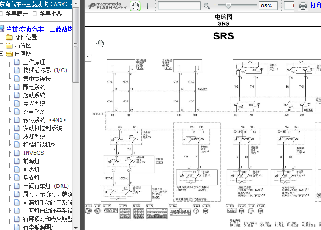This screenshot has width=321, height=230.
Task: Enable the 菜单展开 checkbox
Action: (1, 13)
